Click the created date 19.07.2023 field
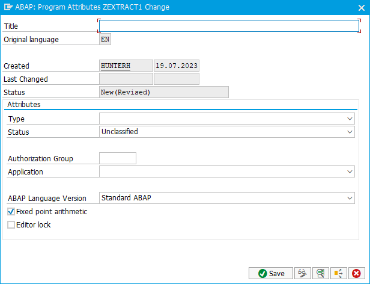The height and width of the screenshot is (284, 370). [177, 66]
